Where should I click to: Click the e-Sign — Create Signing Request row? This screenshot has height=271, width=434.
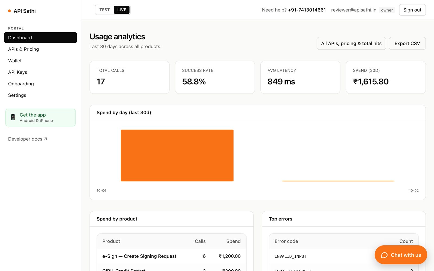pos(171,256)
